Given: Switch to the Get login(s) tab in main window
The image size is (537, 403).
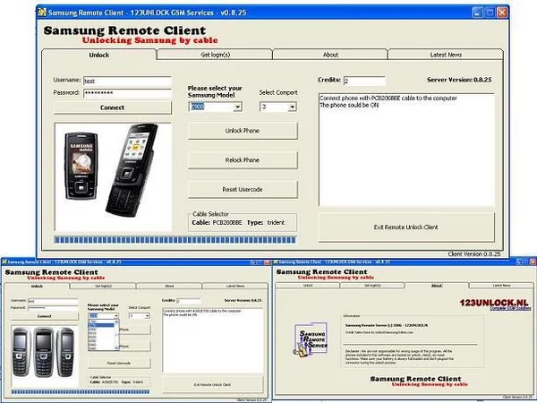Looking at the screenshot, I should click(215, 55).
